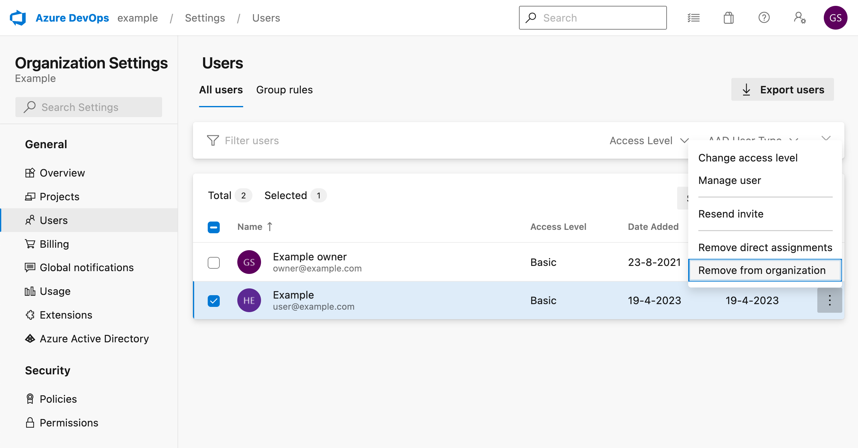858x448 pixels.
Task: Click the Access Level column header
Action: click(x=558, y=226)
